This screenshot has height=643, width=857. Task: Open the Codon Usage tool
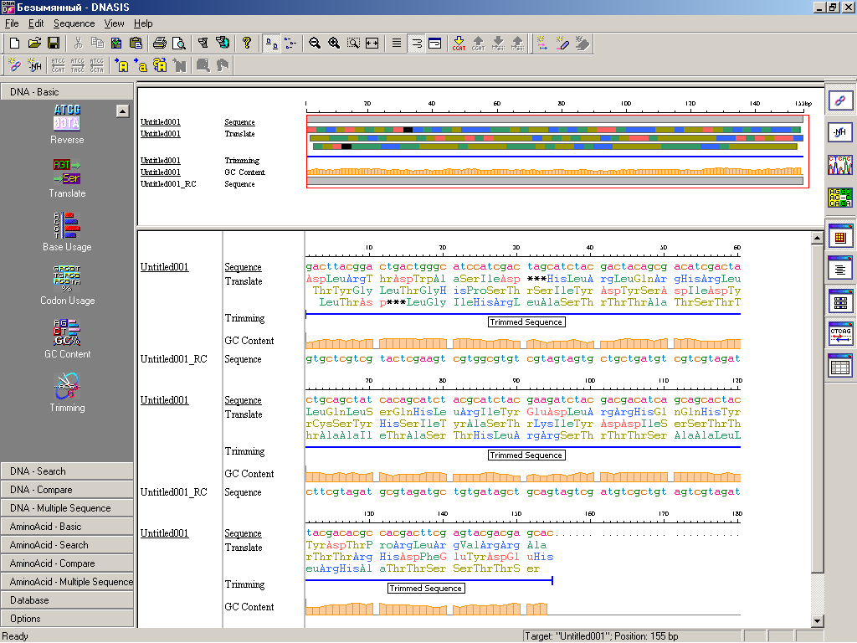(67, 279)
